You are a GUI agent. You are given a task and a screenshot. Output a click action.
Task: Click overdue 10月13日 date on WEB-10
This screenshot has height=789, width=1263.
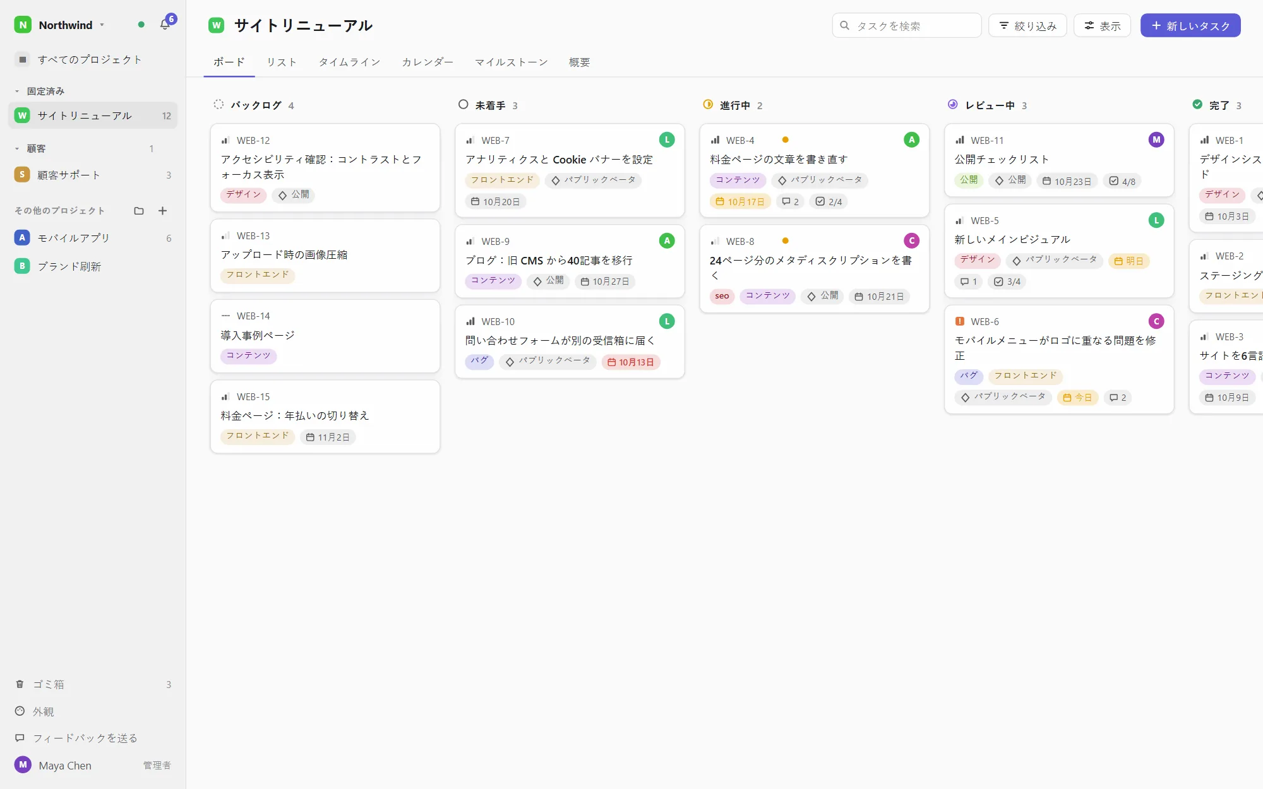coord(631,362)
